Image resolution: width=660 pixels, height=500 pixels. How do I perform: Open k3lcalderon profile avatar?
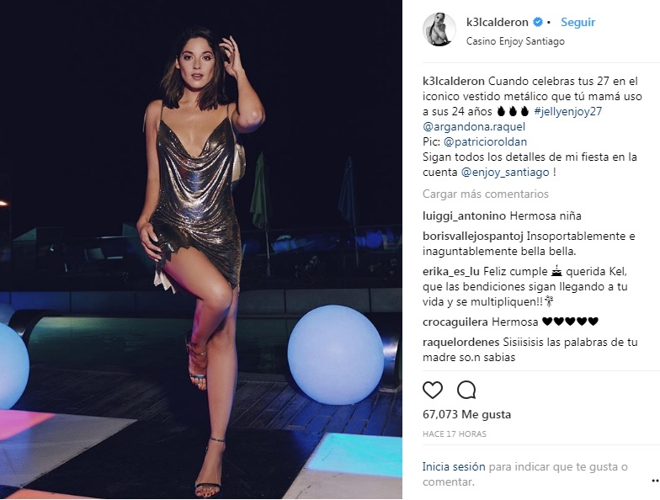coord(439,29)
